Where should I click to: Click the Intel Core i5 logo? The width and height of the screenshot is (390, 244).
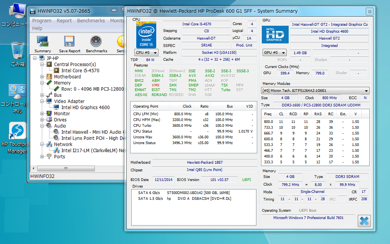click(x=146, y=35)
